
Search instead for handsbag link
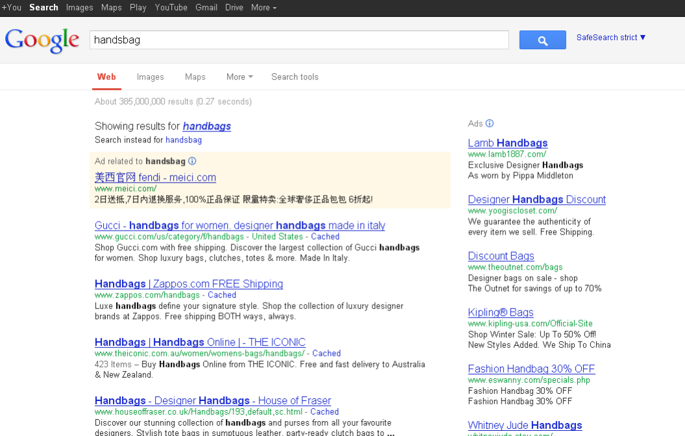(184, 140)
